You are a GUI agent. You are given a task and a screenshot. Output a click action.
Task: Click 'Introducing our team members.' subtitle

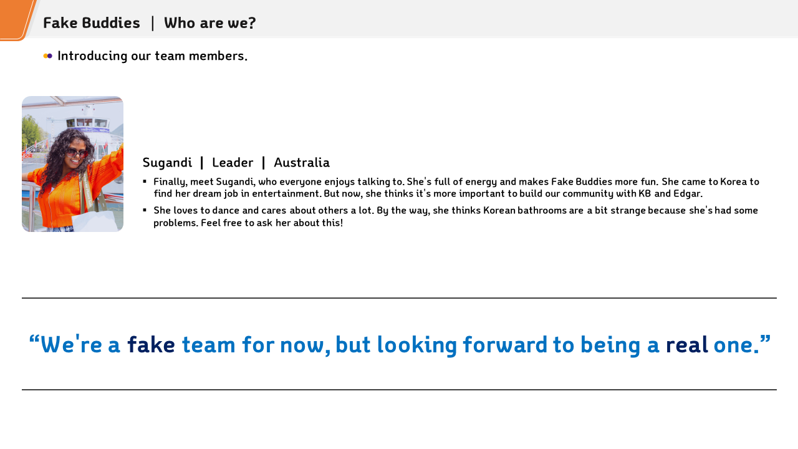tap(152, 56)
